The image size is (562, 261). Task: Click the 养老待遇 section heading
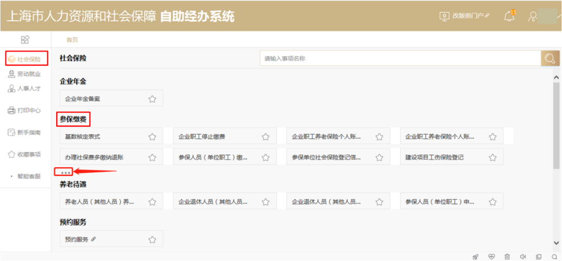(73, 185)
